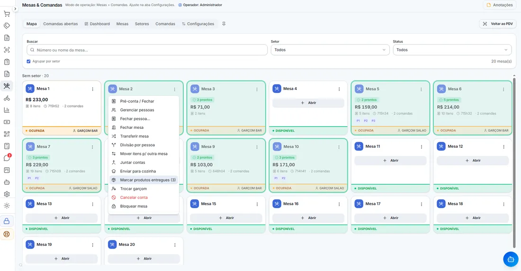Open the delivery bike sidebar icon
Screen dimensions: 521x271
(x=7, y=98)
